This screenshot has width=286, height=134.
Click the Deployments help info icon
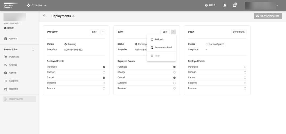73,16
